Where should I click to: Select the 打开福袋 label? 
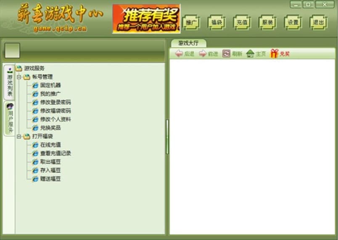click(x=42, y=136)
